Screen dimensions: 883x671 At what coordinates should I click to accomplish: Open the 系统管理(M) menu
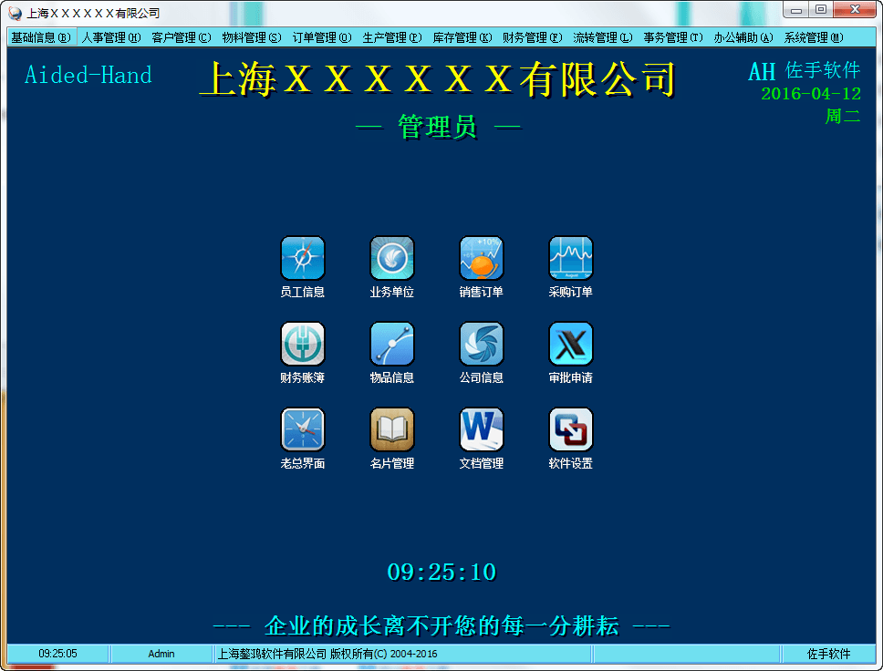coord(814,37)
